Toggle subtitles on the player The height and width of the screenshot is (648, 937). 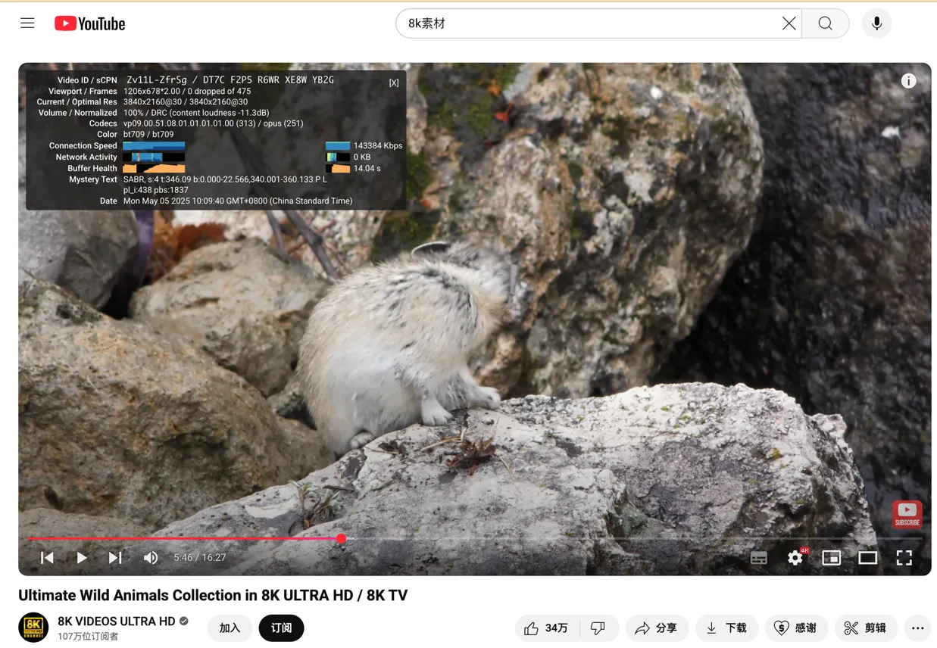(759, 558)
